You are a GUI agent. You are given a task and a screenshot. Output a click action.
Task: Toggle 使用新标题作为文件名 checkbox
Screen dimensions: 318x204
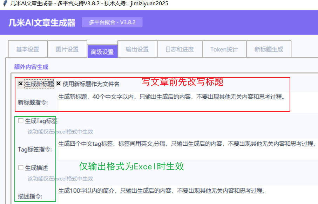(59, 84)
